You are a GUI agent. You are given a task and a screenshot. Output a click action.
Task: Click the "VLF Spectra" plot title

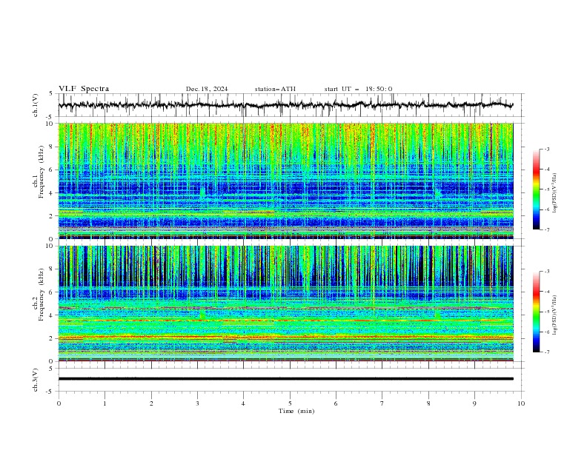84,89
